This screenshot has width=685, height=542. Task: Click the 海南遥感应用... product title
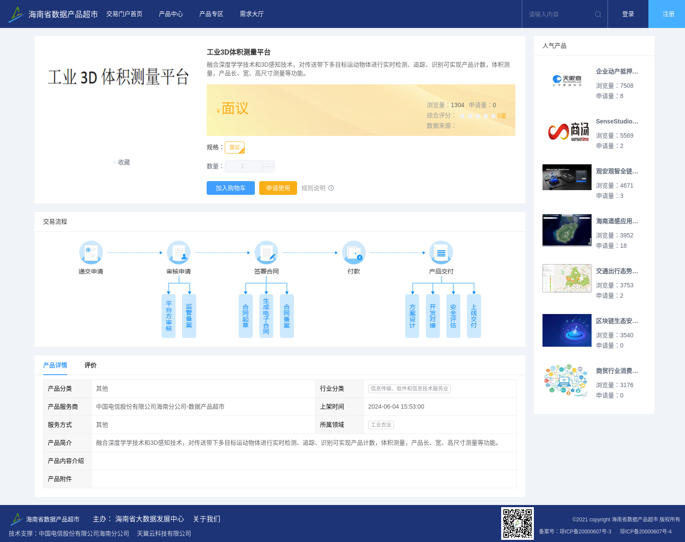pyautogui.click(x=617, y=221)
